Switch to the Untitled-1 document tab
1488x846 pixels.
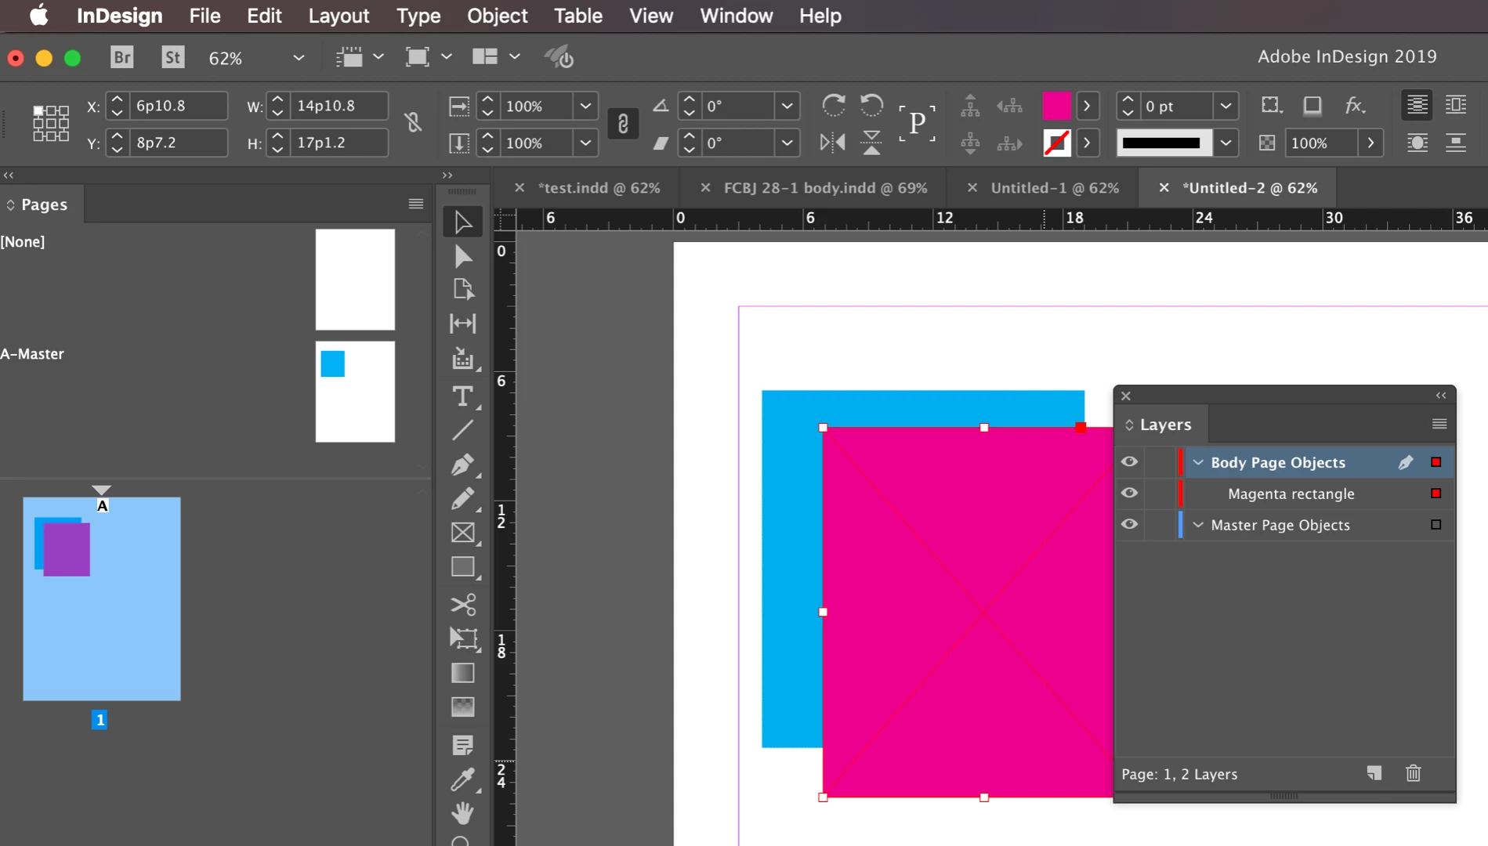pos(1055,188)
